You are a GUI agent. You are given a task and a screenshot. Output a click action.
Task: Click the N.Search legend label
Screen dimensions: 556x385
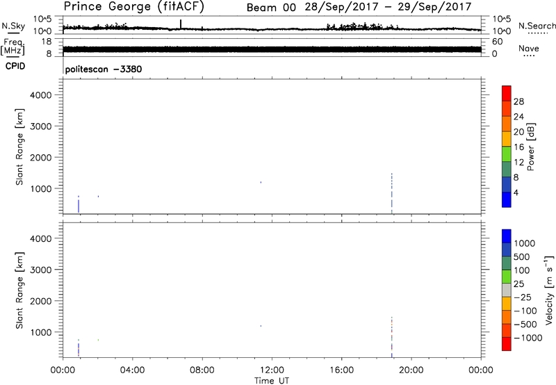click(x=537, y=26)
